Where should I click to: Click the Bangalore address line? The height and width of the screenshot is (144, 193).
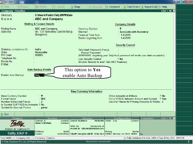tap(41, 35)
